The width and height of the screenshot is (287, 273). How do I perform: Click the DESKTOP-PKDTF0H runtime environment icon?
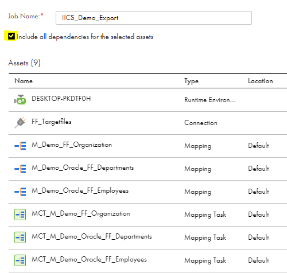pos(20,100)
